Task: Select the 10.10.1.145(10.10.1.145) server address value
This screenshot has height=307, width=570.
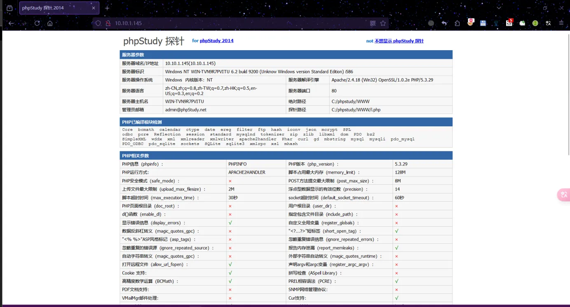Action: click(x=190, y=63)
